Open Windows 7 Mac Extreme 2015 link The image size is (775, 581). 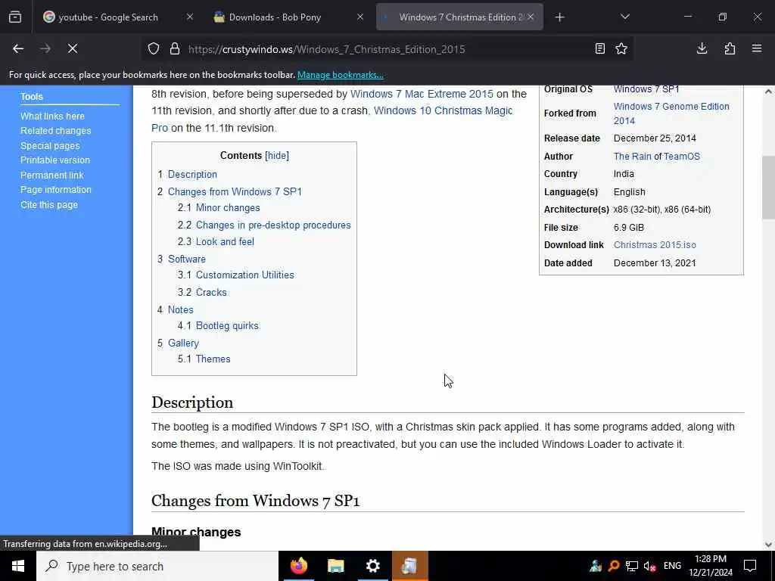coord(422,94)
